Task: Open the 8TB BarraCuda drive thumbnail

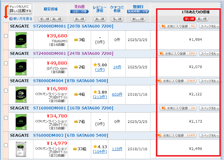Action: pyautogui.click(x=21, y=95)
